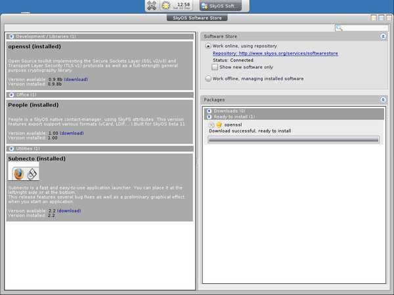Collapse the Software Store panel
Viewport: 394px width, 295px height.
point(383,37)
